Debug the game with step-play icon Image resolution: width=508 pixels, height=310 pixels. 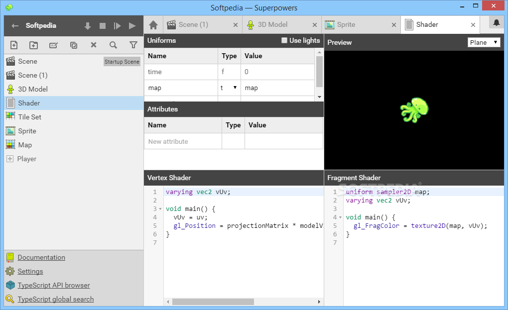(117, 26)
